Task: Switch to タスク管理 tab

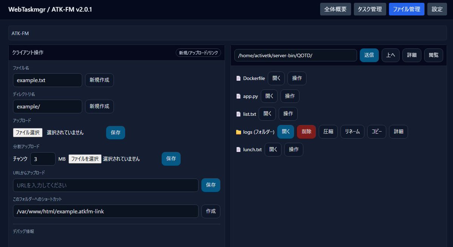Action: (370, 9)
